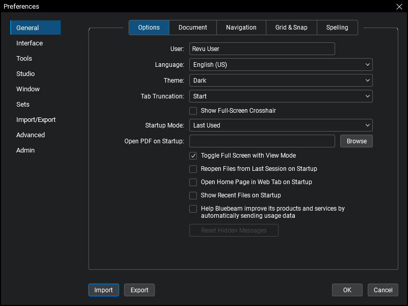Viewport: 408px width, 306px height.
Task: Uncheck Toggle Full Screen with View Mode
Action: [x=193, y=156]
